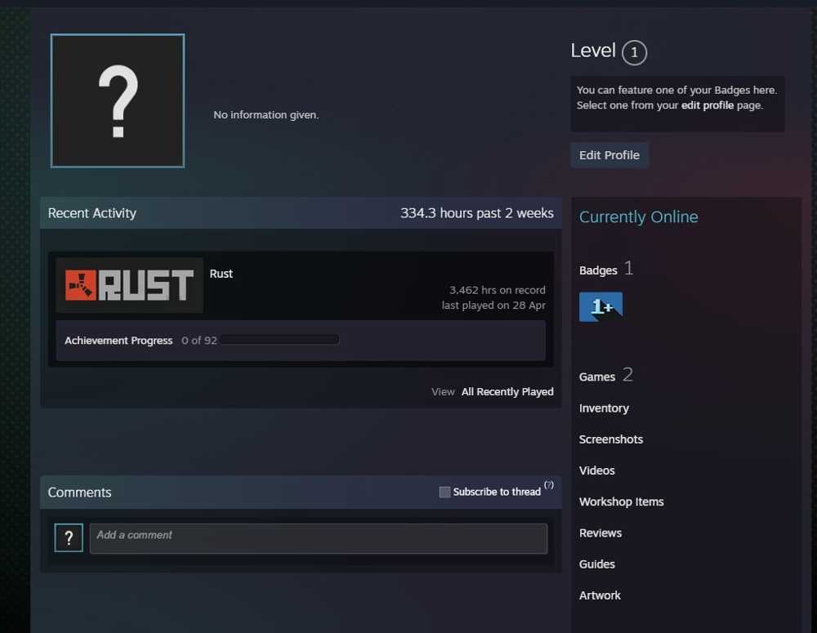Screen dimensions: 817x633
Task: Click the Currently Online status text
Action: 638,216
